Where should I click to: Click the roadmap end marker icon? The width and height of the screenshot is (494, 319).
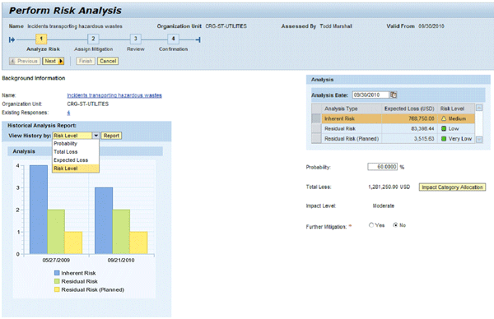[x=198, y=39]
